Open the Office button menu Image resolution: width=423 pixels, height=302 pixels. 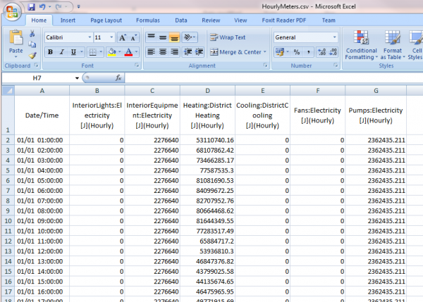[x=12, y=12]
